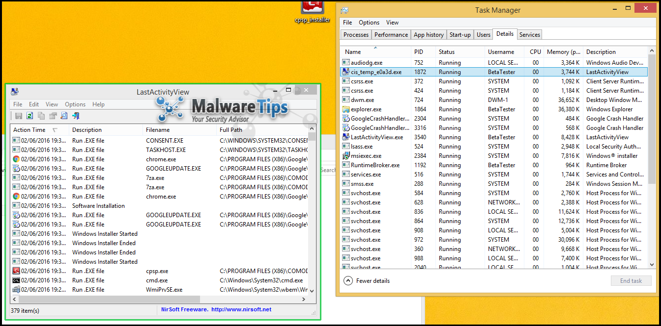Screen dimensions: 661x326
Task: Click the cis_temp_e0a3d.exe process icon
Action: tap(346, 72)
